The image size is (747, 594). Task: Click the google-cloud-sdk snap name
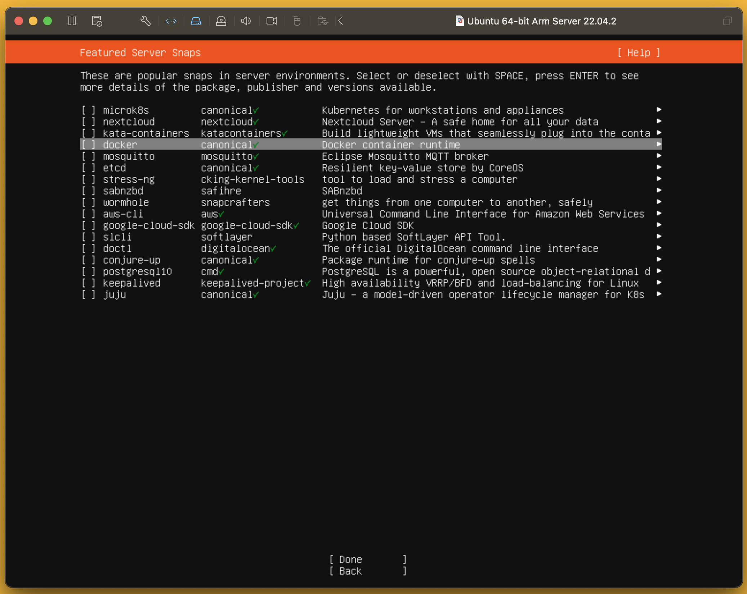[x=148, y=226]
